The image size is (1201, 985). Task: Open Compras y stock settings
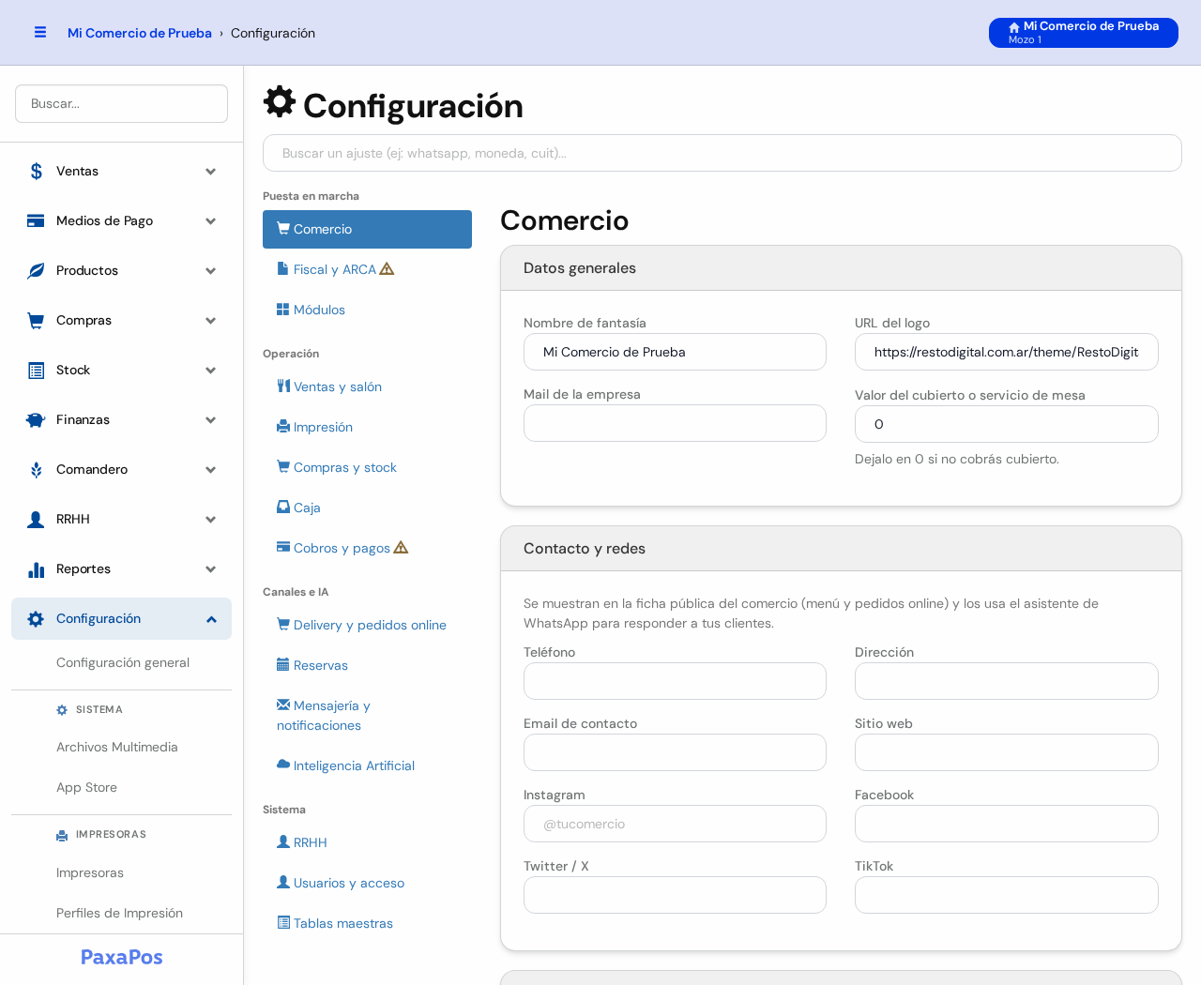click(x=367, y=467)
